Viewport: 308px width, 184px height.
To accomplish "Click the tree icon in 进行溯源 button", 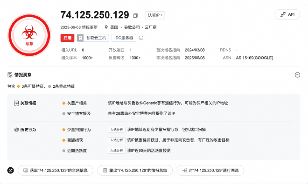I will pos(184,171).
